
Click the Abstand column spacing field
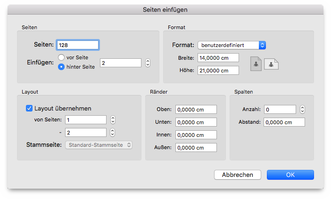pos(284,122)
